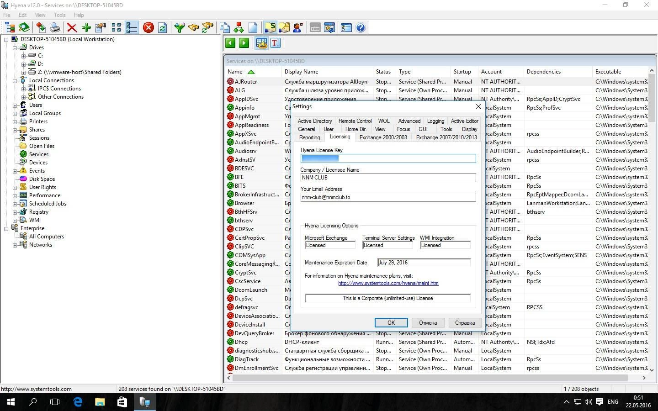Click OK in Settings dialog
This screenshot has width=658, height=411.
click(x=391, y=322)
